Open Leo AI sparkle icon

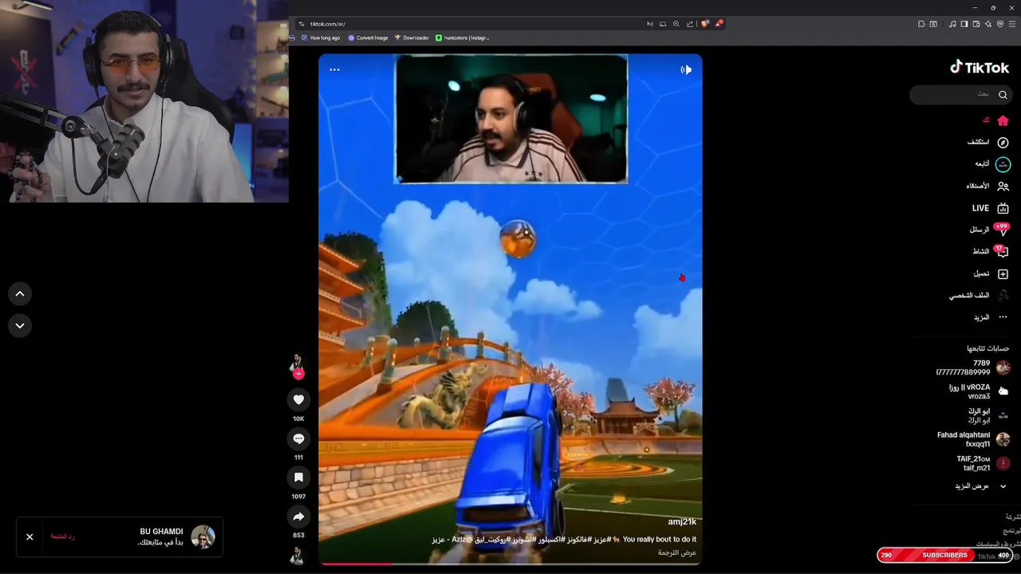988,24
